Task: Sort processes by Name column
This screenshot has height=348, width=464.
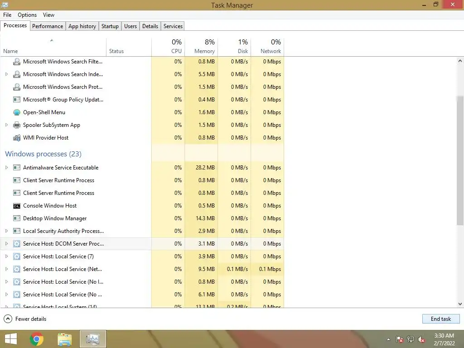Action: 53,47
